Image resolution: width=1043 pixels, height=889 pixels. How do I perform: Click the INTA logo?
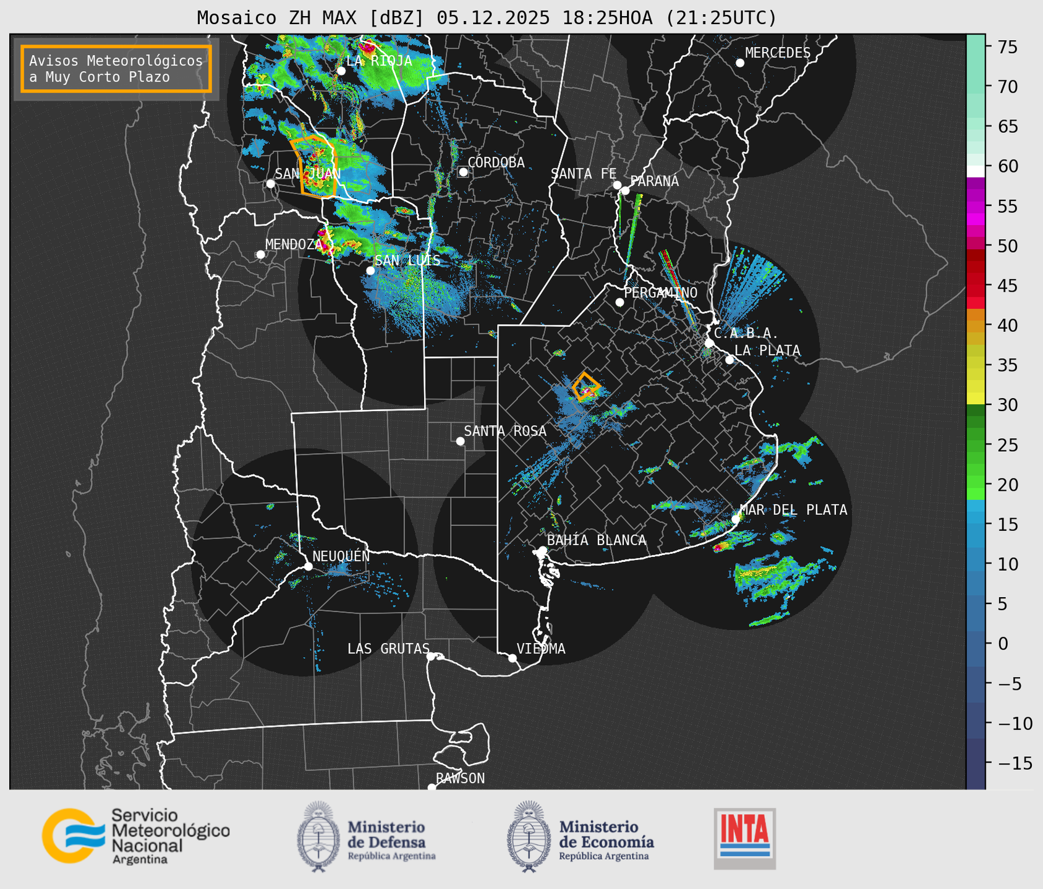[x=745, y=839]
